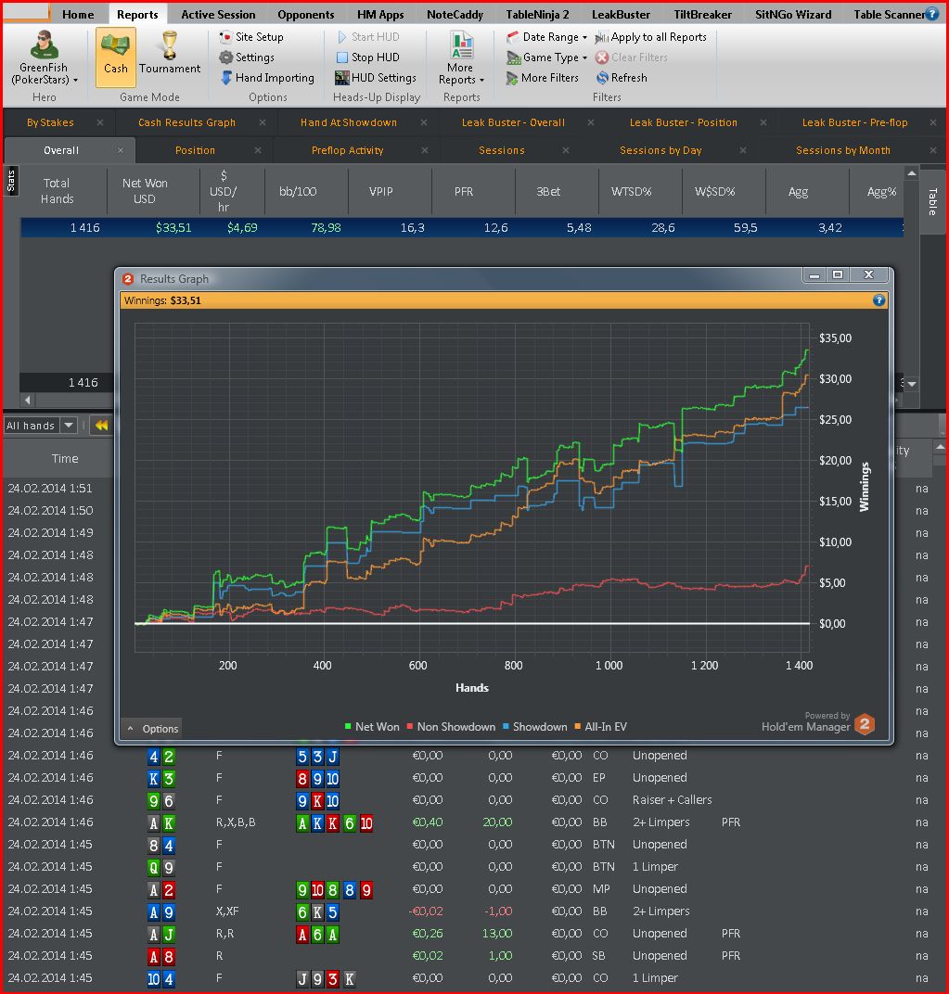This screenshot has height=994, width=949.
Task: Open the Preflop Activity report tab
Action: [x=347, y=150]
